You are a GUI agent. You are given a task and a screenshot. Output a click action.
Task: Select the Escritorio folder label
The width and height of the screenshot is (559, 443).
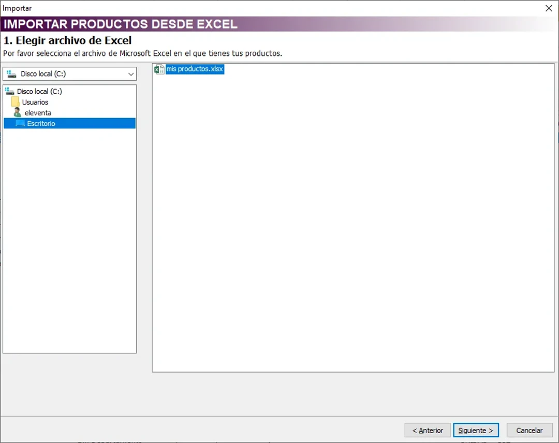[41, 124]
